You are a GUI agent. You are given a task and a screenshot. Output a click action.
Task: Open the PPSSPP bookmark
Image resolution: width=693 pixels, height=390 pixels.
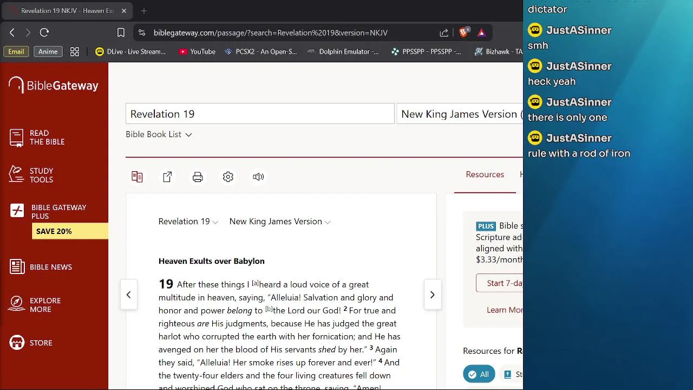(x=426, y=51)
